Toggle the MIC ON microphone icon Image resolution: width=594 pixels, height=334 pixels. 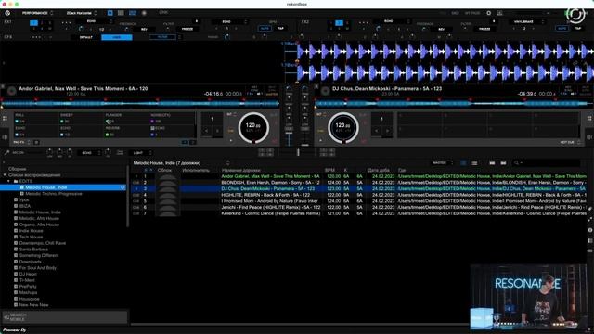tap(6, 152)
